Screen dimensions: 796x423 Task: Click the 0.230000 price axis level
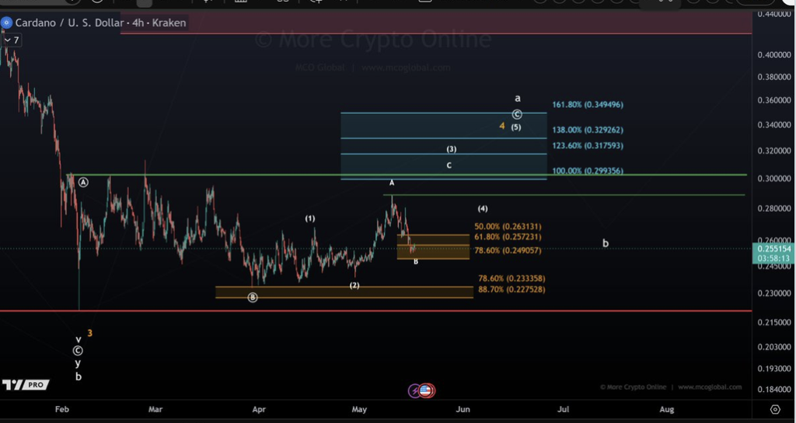(773, 293)
